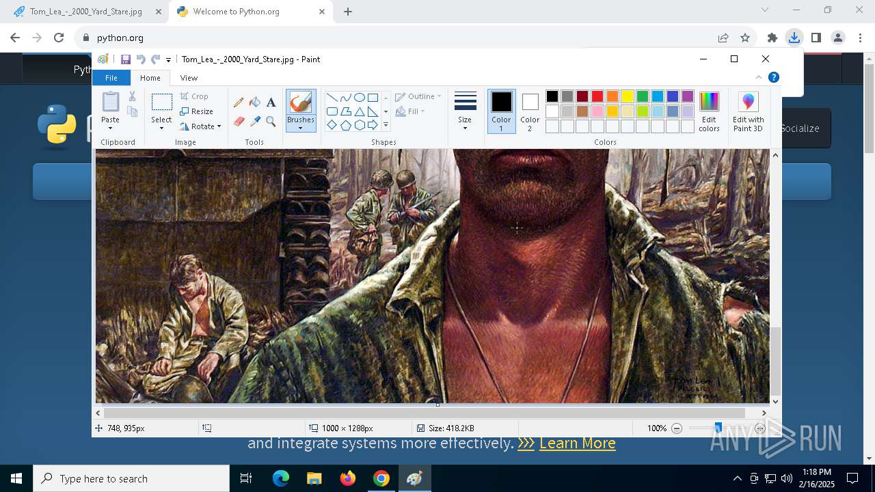Screen dimensions: 875x492
Task: Pick the Rounded rectangle shape
Action: (332, 111)
